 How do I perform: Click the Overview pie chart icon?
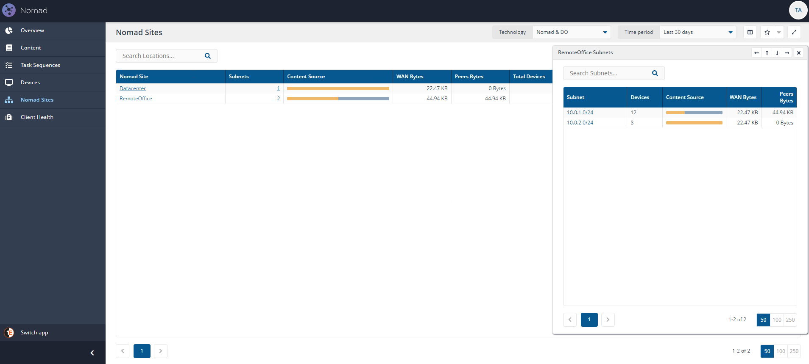click(9, 30)
